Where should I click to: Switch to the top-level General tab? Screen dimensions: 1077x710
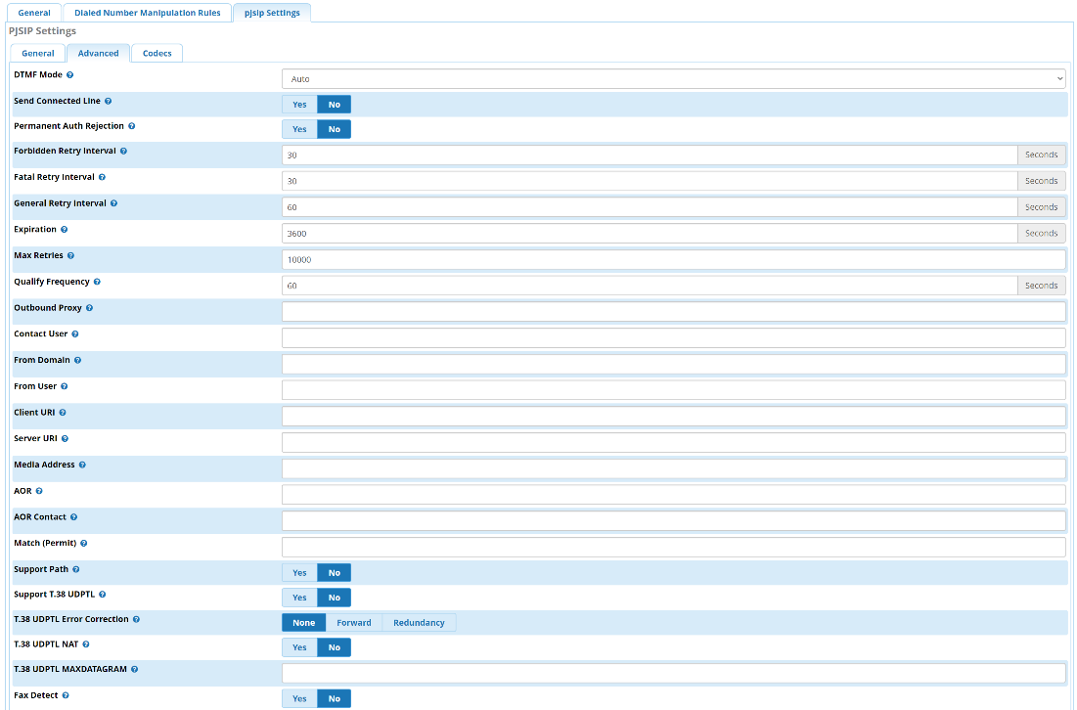point(34,13)
